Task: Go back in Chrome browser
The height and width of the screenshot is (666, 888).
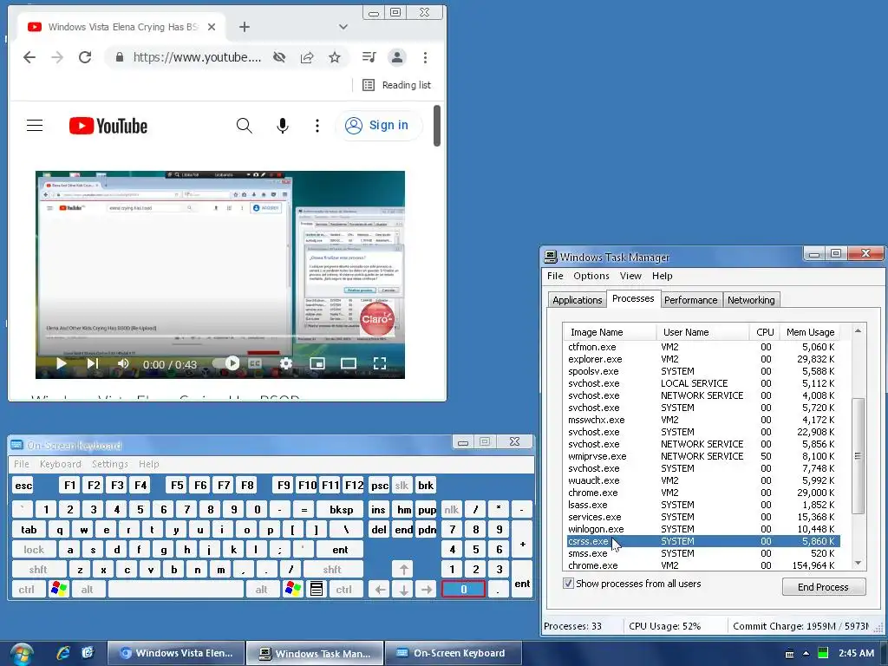Action: (29, 57)
